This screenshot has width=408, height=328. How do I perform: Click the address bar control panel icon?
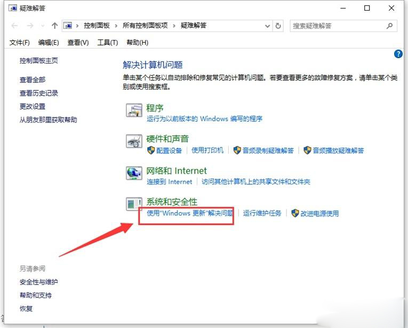pyautogui.click(x=68, y=26)
